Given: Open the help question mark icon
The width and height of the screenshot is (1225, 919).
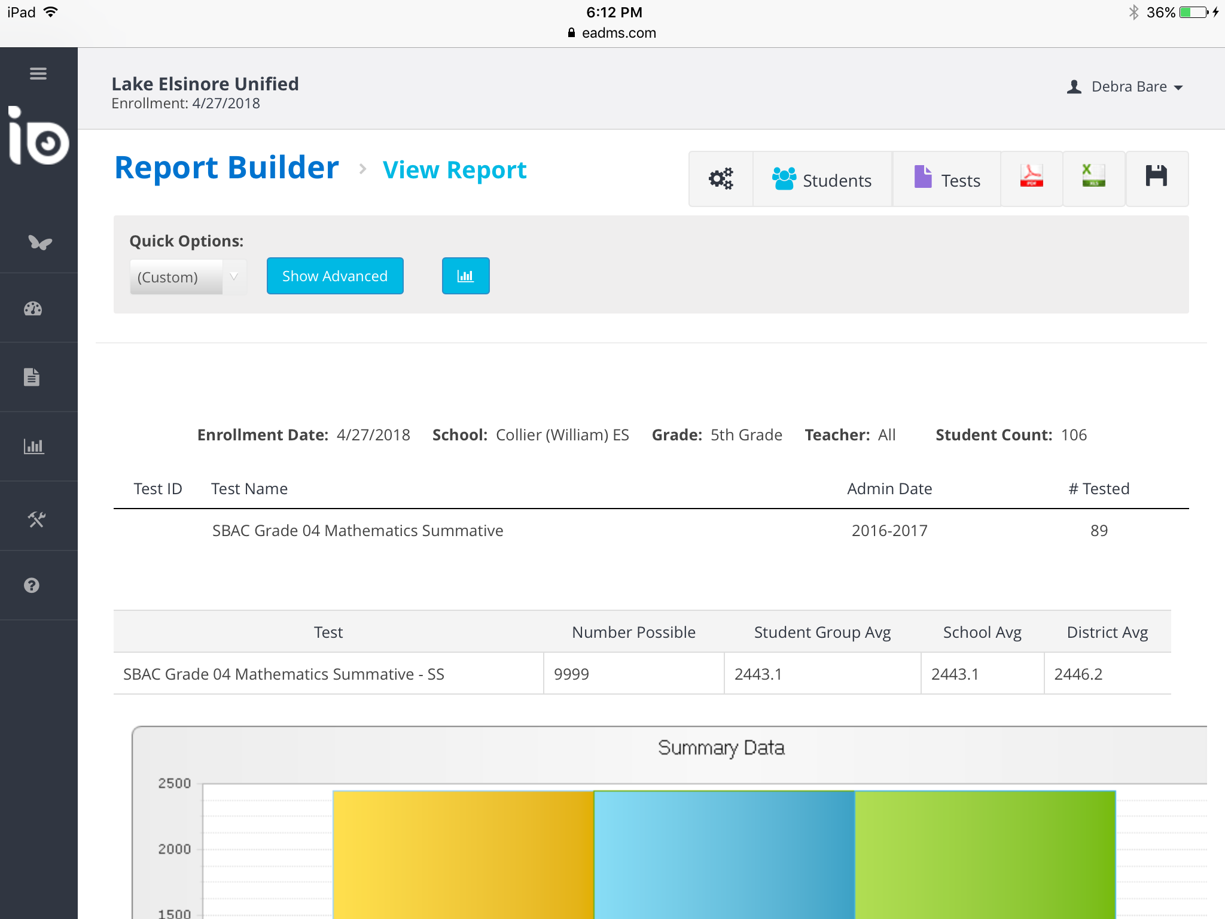Looking at the screenshot, I should [32, 585].
